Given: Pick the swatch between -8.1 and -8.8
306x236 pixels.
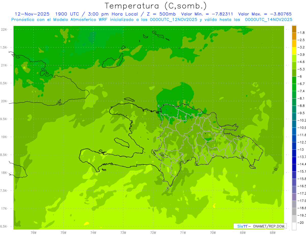Looking at the screenshot, I should [294, 102].
